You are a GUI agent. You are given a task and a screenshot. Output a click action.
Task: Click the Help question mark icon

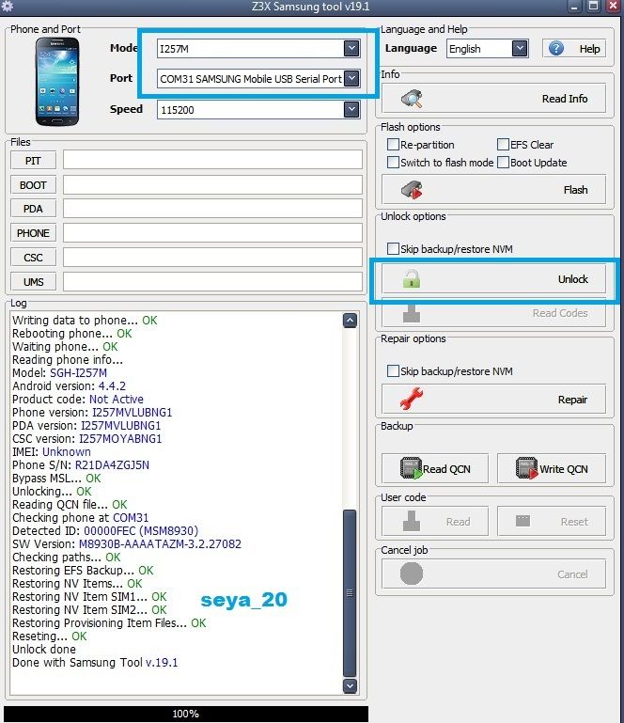[x=557, y=49]
